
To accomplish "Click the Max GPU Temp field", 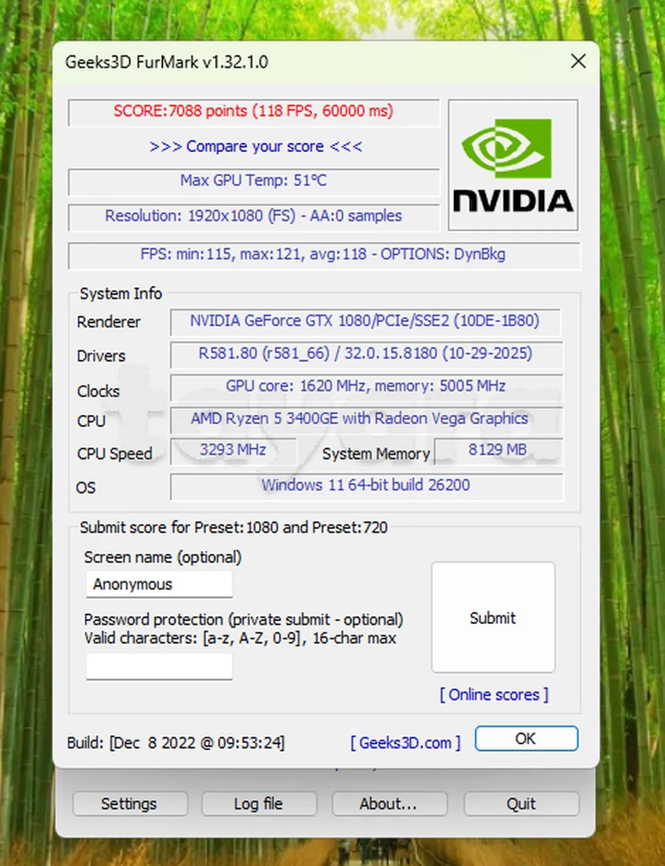I will click(253, 181).
